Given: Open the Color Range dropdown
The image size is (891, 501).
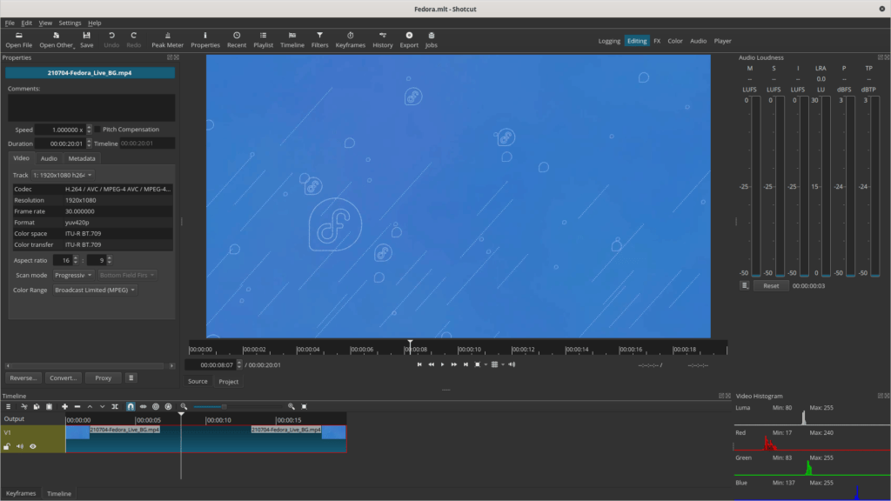Looking at the screenshot, I should 95,290.
